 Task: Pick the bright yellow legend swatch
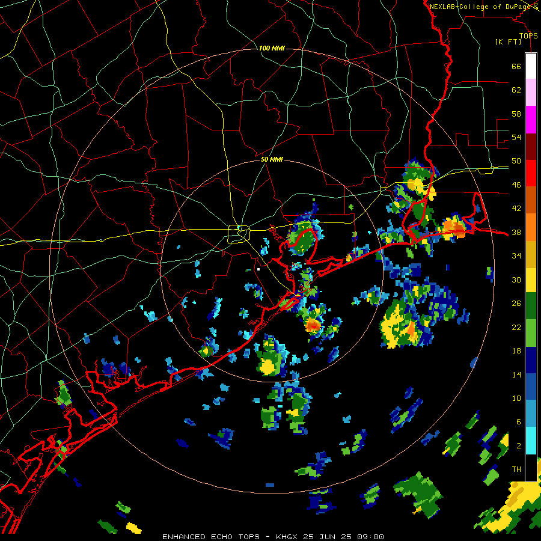(x=531, y=280)
